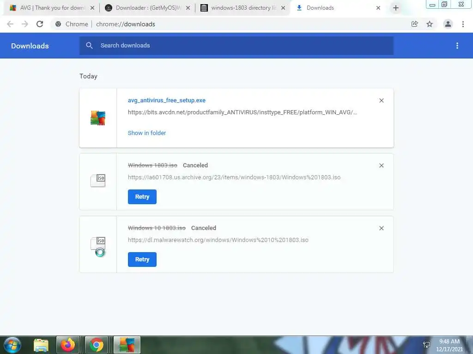Click the AVG file icon in first download
473x354 pixels.
point(98,118)
